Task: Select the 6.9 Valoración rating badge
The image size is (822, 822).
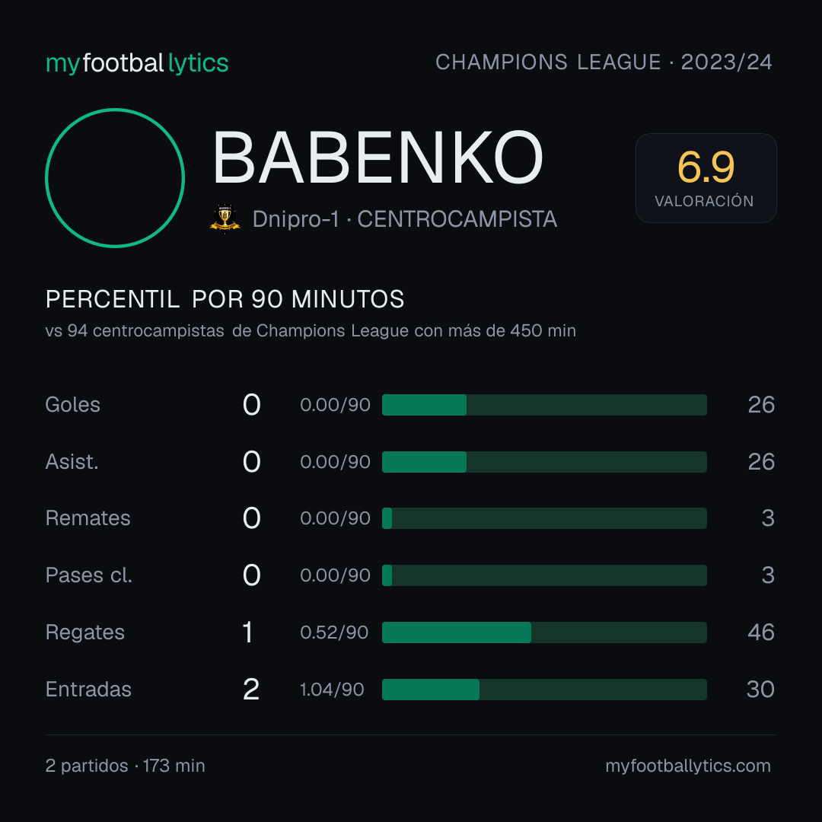Action: 706,177
